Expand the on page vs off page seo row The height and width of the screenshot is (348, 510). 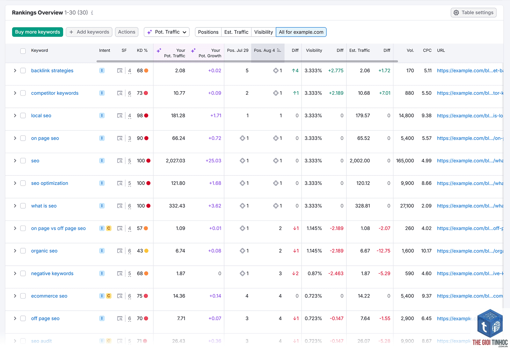click(x=15, y=228)
